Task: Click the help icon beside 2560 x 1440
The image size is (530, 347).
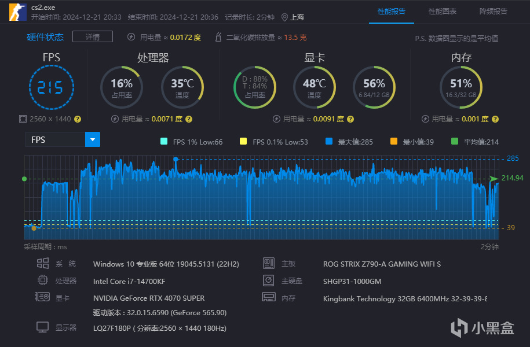Action: [x=78, y=119]
